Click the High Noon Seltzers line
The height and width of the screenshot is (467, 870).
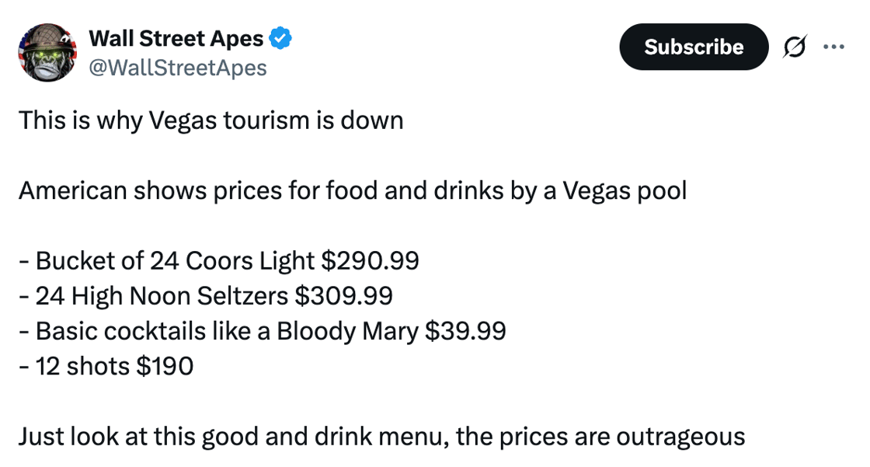(207, 295)
